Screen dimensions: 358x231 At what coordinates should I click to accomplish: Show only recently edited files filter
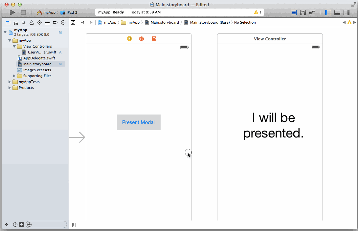pyautogui.click(x=15, y=225)
